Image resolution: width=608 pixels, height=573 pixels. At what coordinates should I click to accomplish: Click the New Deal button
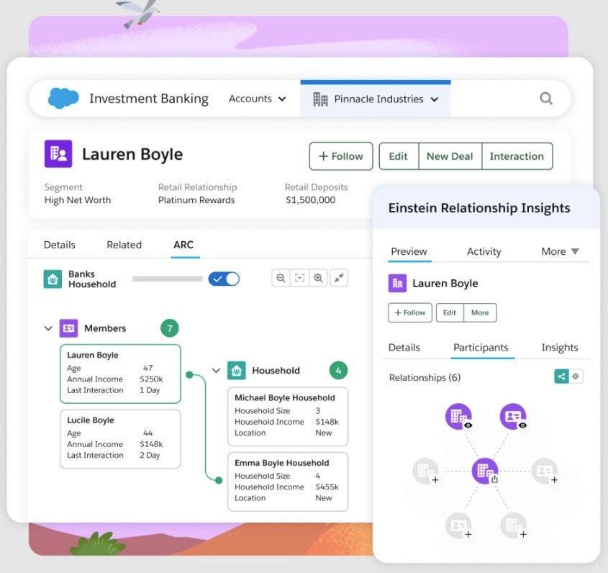(450, 156)
